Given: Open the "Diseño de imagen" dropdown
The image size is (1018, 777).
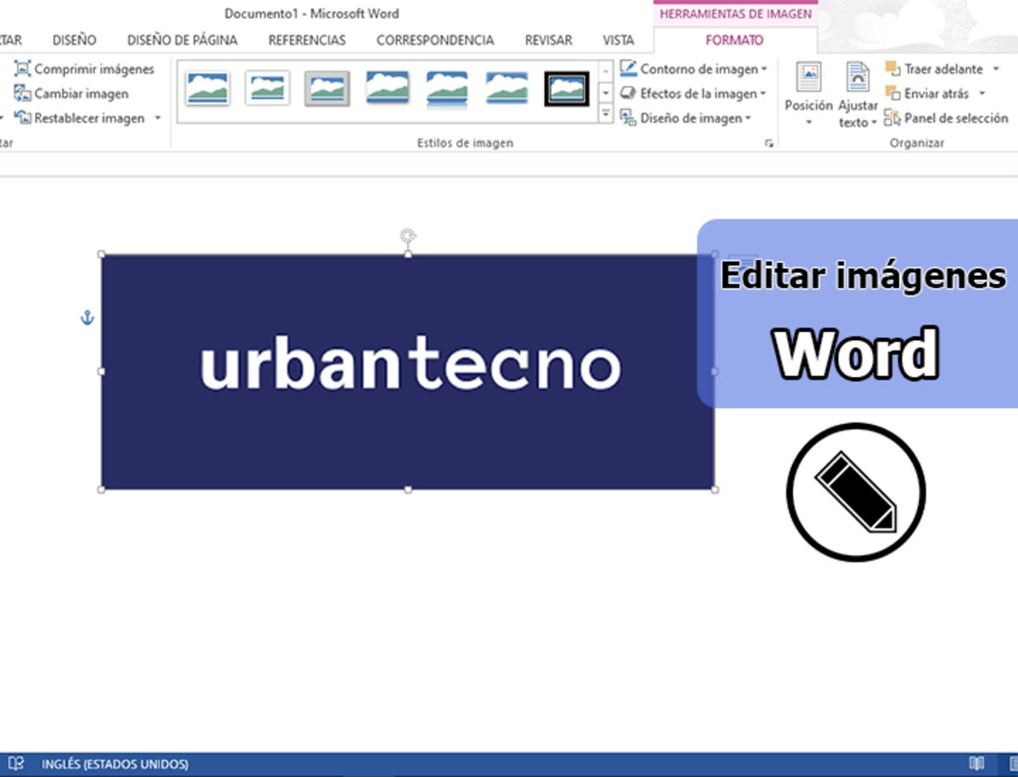Looking at the screenshot, I should pyautogui.click(x=687, y=118).
